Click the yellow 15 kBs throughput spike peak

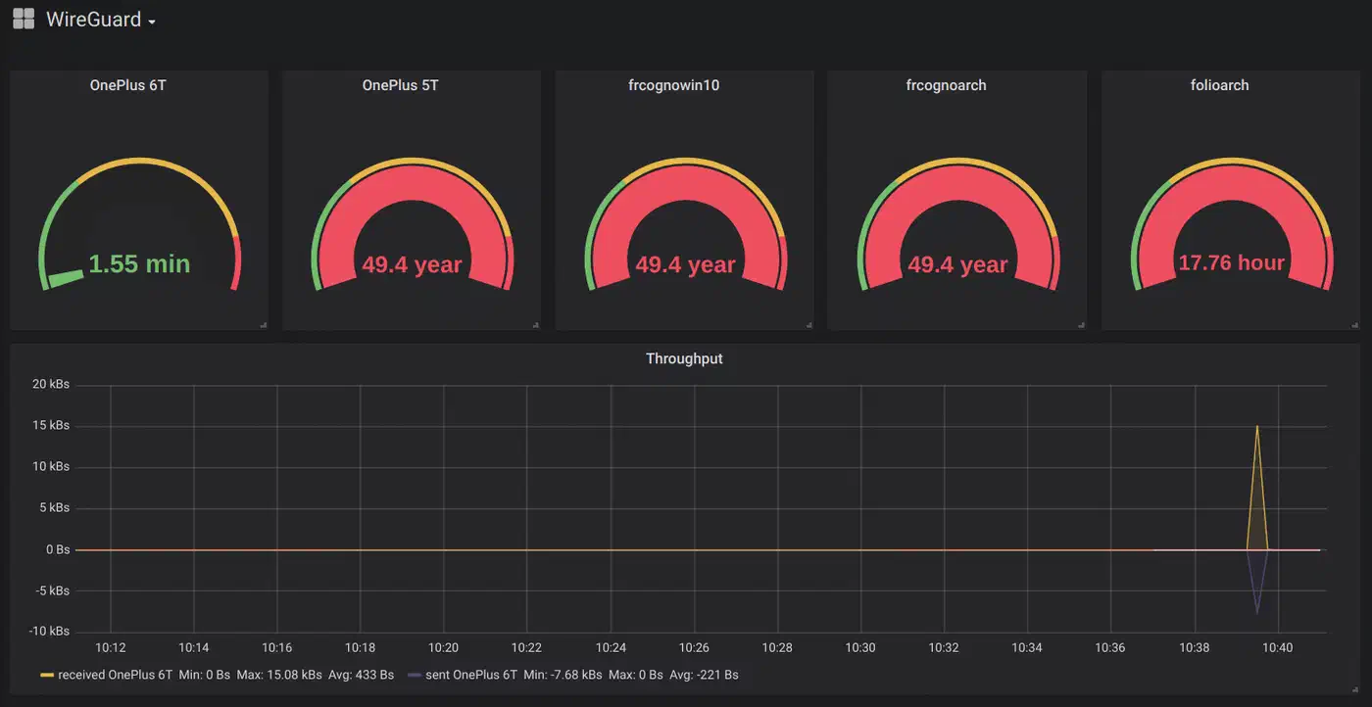point(1257,426)
